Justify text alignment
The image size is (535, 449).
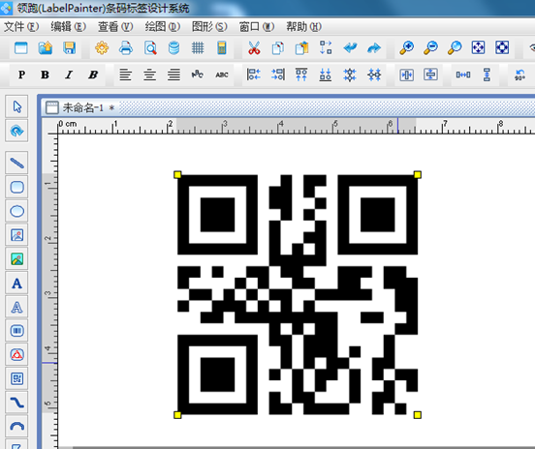point(173,75)
